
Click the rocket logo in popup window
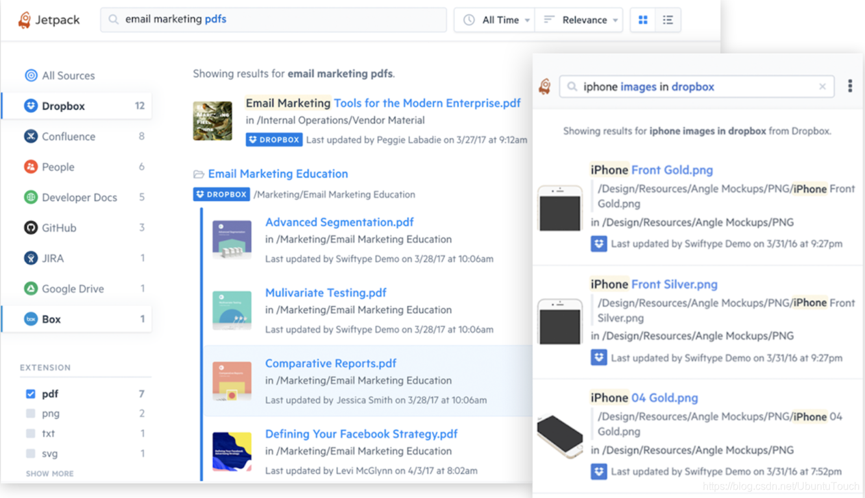[x=545, y=86]
